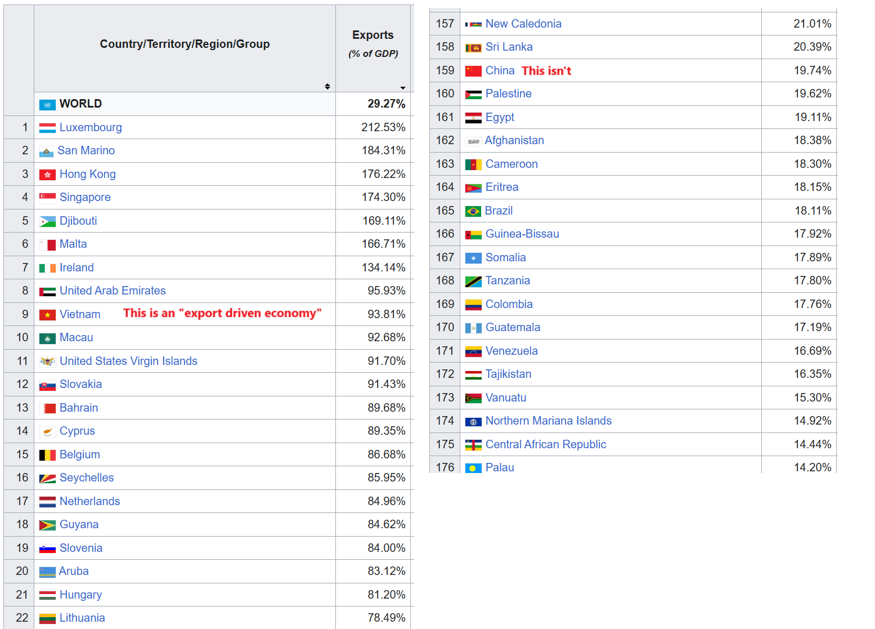Click the Tanzania flag icon
Image resolution: width=875 pixels, height=629 pixels.
[473, 281]
